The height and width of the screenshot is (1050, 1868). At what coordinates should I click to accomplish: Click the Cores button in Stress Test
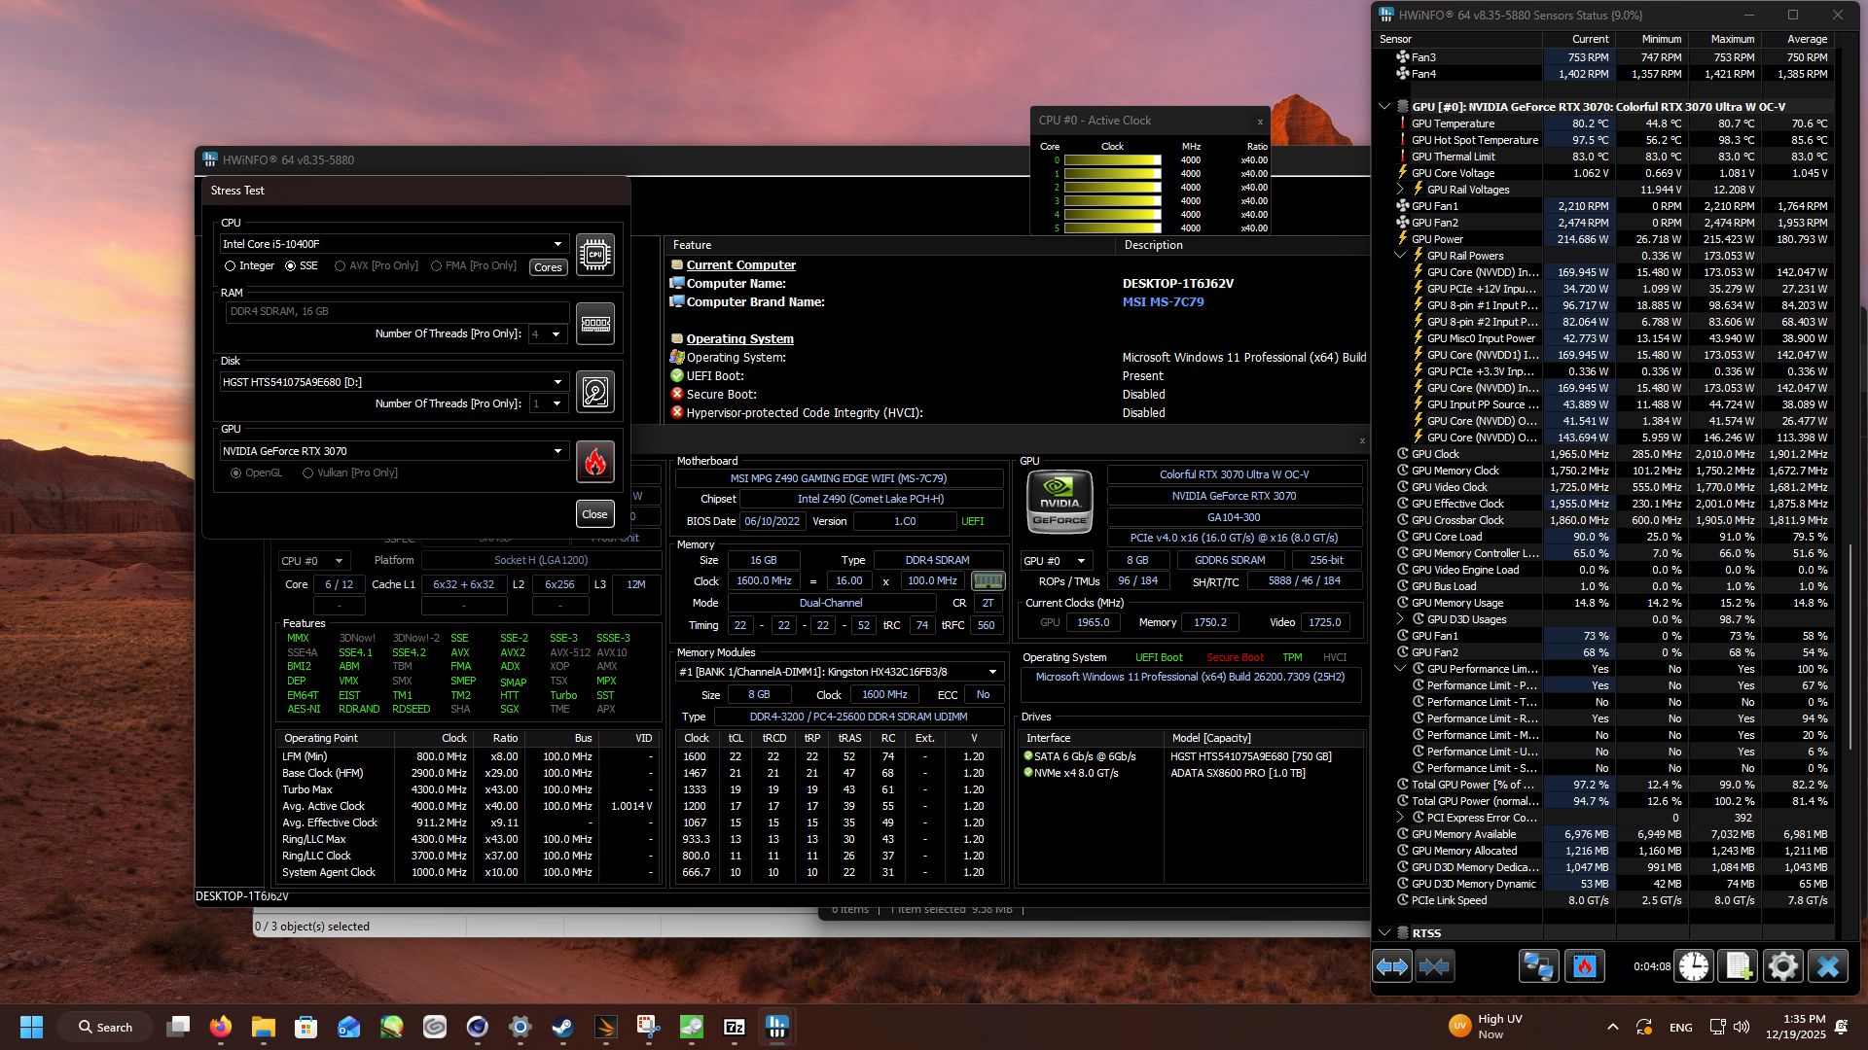(548, 267)
